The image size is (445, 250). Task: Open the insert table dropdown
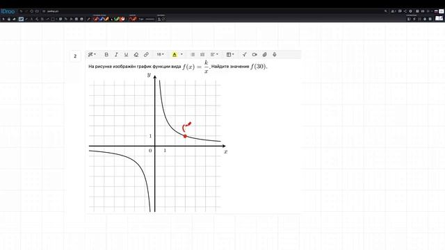coord(230,54)
